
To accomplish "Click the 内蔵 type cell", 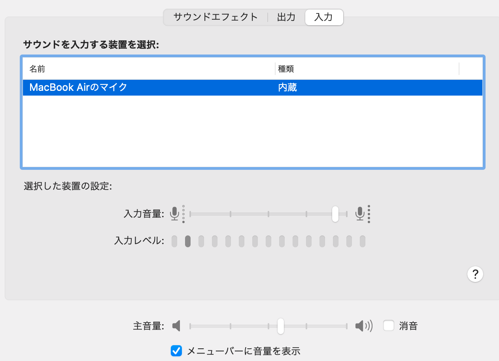I will click(x=287, y=88).
